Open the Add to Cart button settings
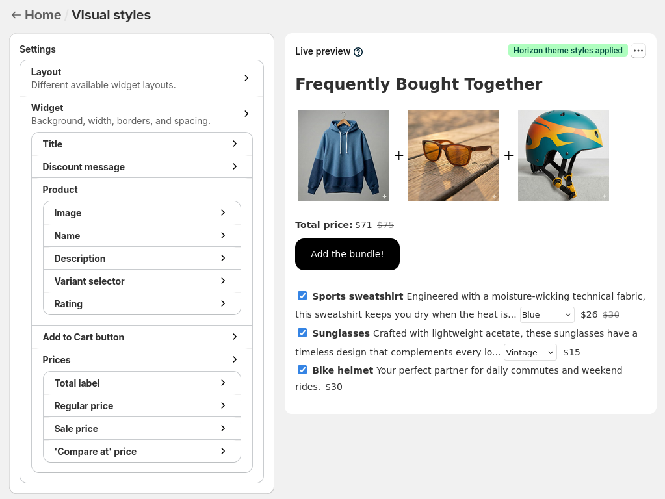This screenshot has height=499, width=665. 142,337
